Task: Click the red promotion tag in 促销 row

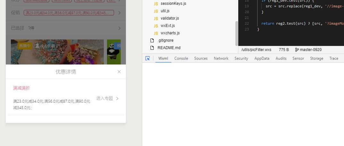Action: (x=69, y=13)
